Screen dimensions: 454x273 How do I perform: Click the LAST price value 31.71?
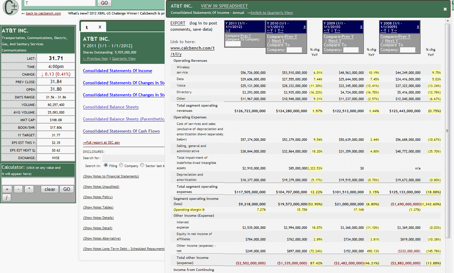56,58
